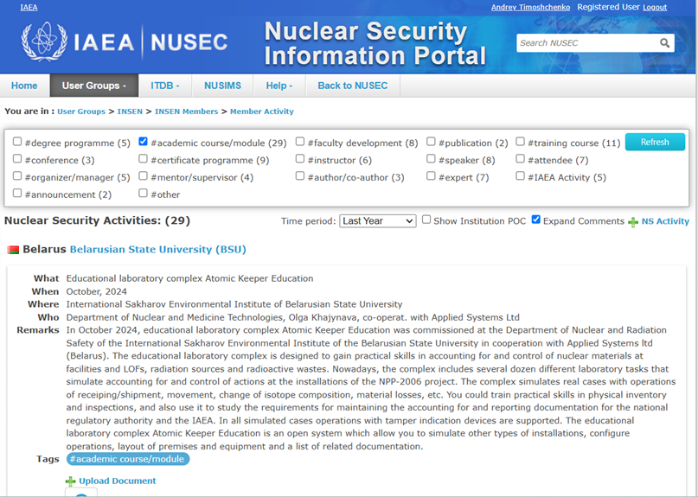The image size is (698, 497).
Task: Enable Show Institution POC checkbox
Action: point(426,220)
